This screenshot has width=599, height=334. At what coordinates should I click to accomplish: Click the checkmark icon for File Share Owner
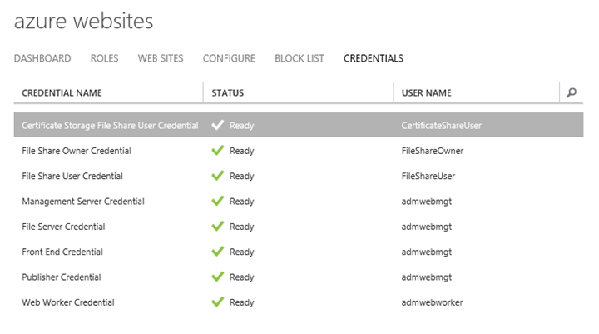click(x=218, y=151)
